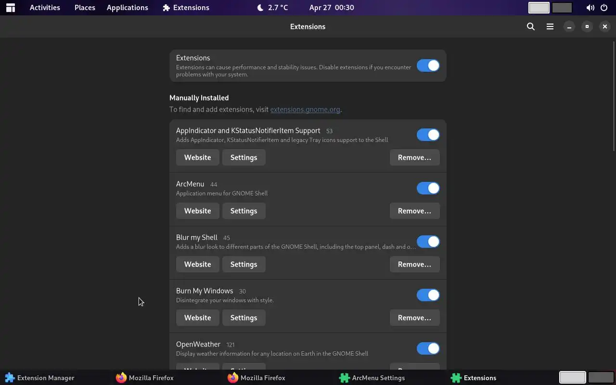
Task: Select the bottom-panel second workspace indicator
Action: coord(601,378)
